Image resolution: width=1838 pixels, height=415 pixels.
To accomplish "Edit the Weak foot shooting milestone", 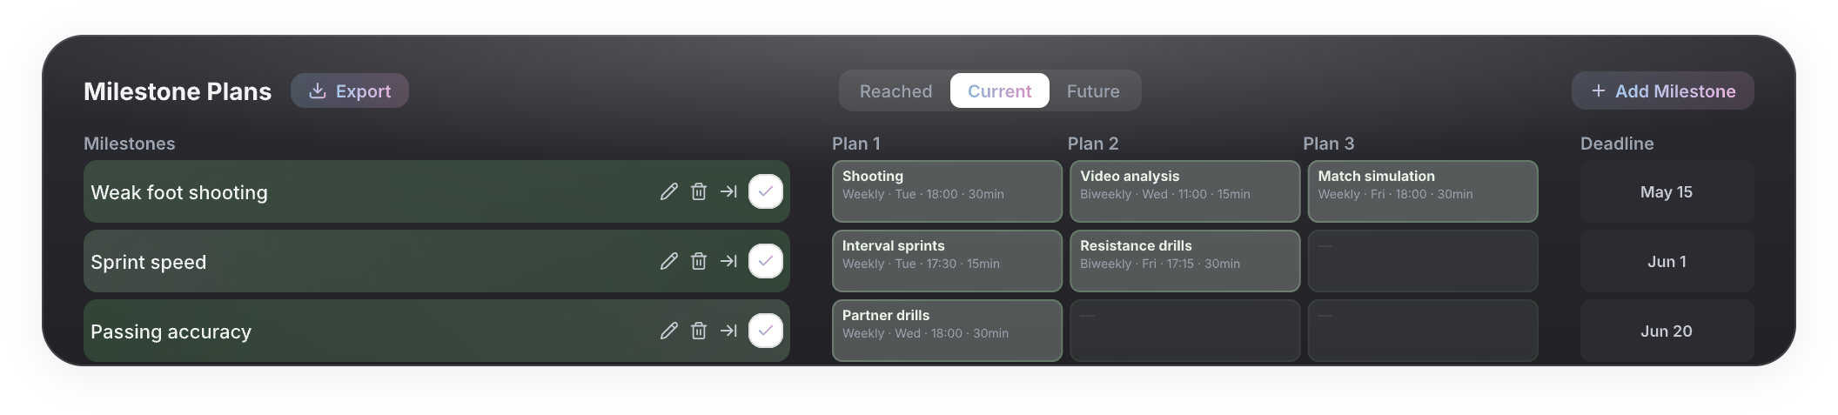I will tap(668, 191).
